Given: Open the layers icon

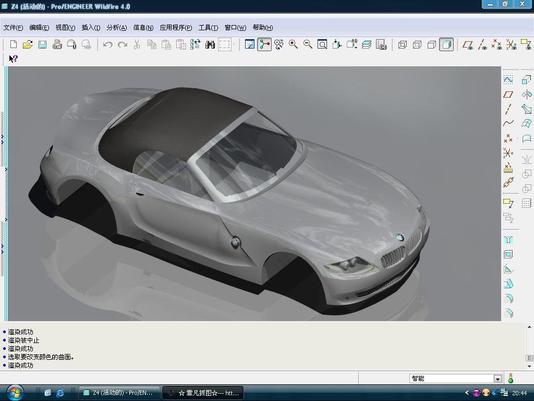Looking at the screenshot, I should (x=367, y=44).
